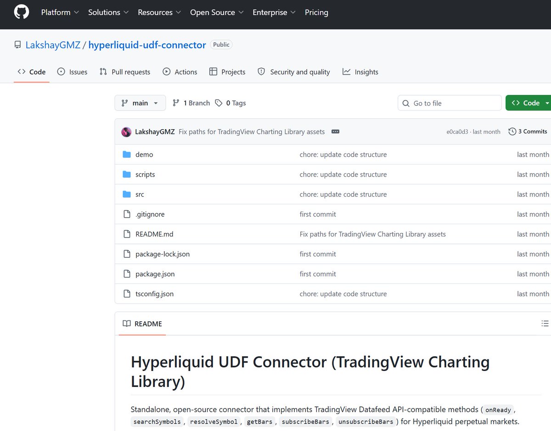This screenshot has height=431, width=551.
Task: View the 1 Branch link
Action: pos(191,103)
